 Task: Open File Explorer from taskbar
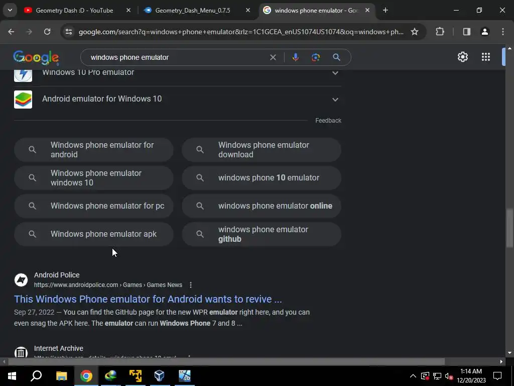click(x=61, y=376)
